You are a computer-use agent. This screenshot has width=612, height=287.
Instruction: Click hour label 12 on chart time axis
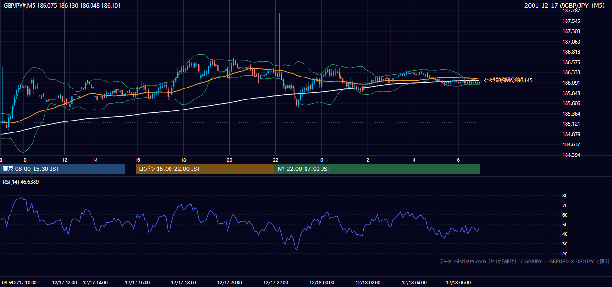click(64, 160)
